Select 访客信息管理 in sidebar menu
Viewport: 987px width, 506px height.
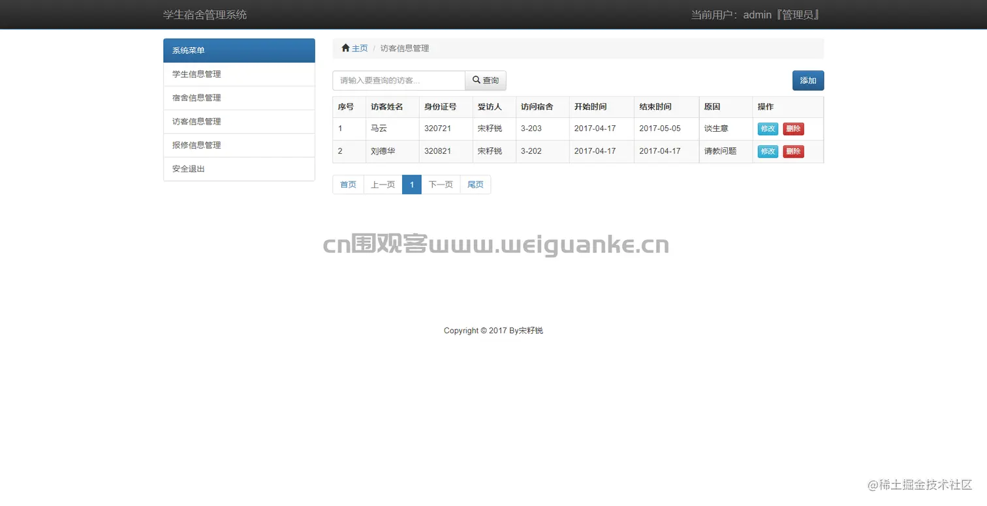[239, 121]
